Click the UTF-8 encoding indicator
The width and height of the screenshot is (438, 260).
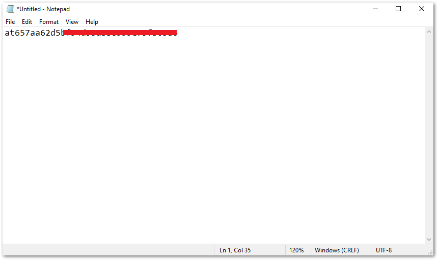coord(384,250)
